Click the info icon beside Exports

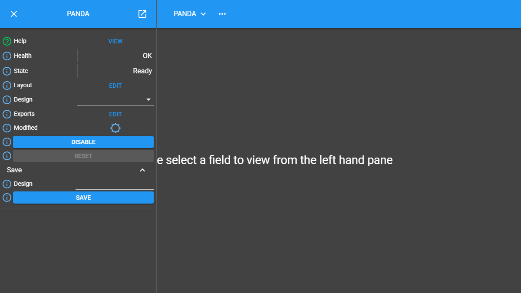tap(7, 114)
